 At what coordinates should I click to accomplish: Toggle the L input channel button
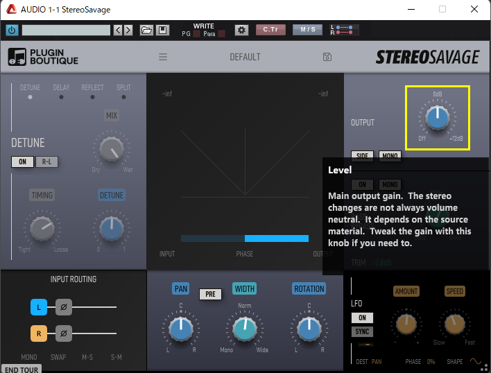[x=39, y=307]
